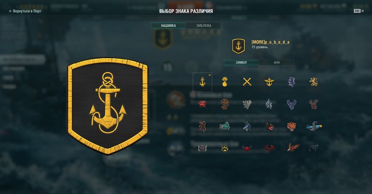
Task: Pick the winged anchor symbol
Action: (x=269, y=82)
